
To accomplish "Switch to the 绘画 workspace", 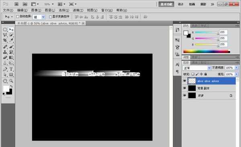I will coord(192,4).
